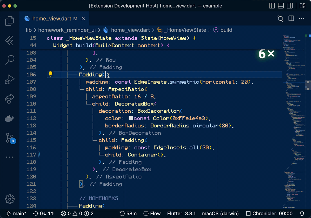
Task: Click the lightbulb code action on line 106
Action: click(50, 74)
